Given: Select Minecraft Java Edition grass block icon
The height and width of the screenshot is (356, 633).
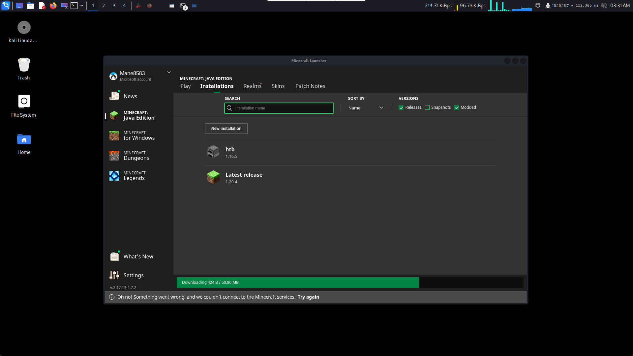Looking at the screenshot, I should (114, 115).
